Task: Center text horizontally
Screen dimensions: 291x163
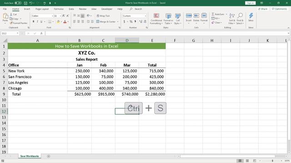Action: click(79, 22)
